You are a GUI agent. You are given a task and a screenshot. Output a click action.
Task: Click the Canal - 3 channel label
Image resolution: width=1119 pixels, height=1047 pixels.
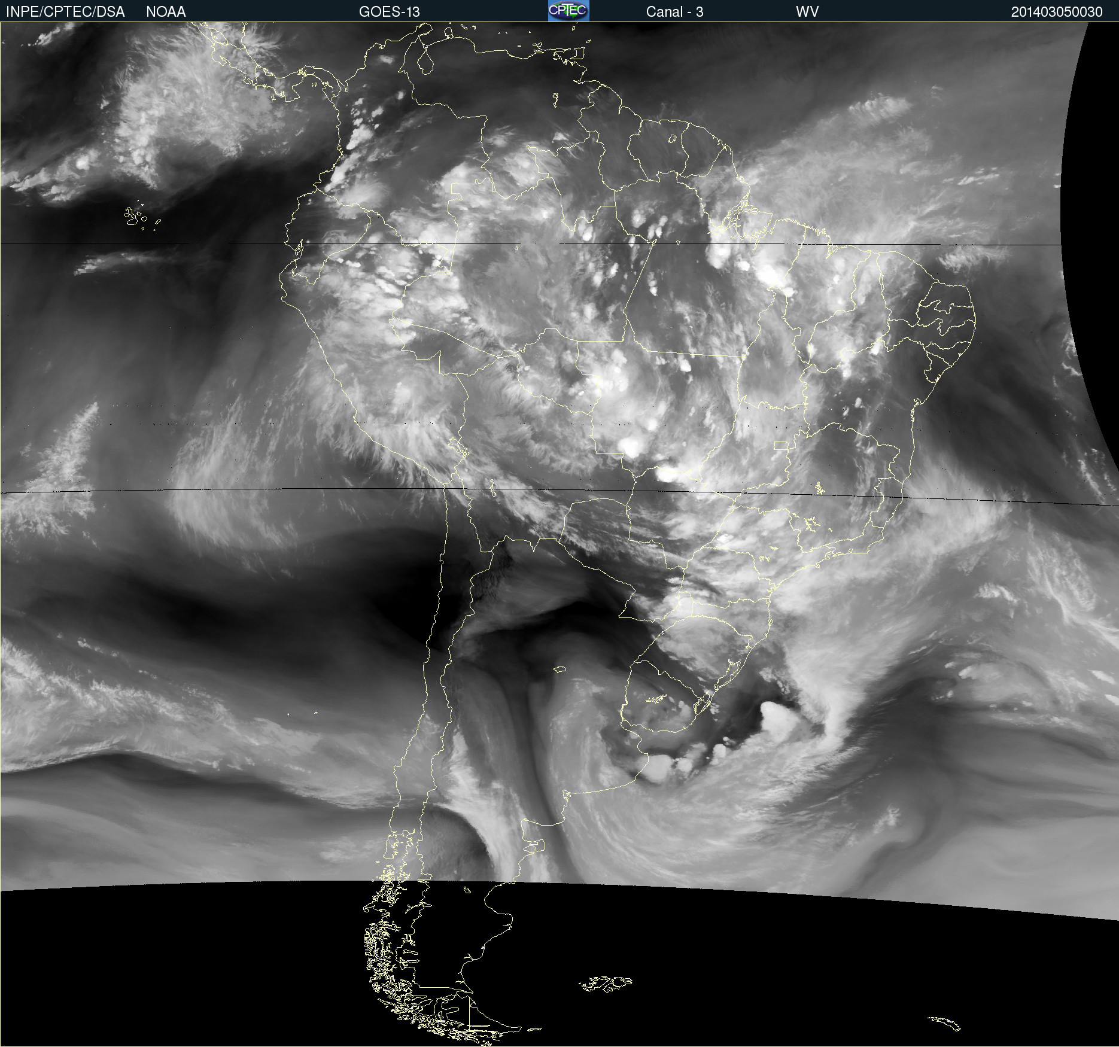pos(674,12)
